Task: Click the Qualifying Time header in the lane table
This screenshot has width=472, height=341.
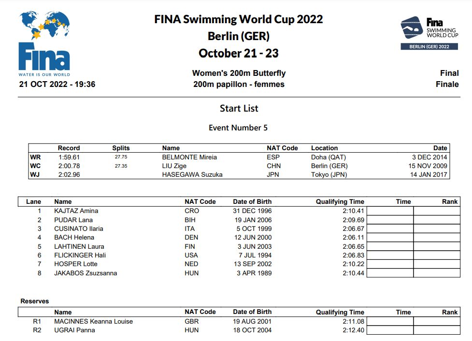Action: (x=340, y=202)
